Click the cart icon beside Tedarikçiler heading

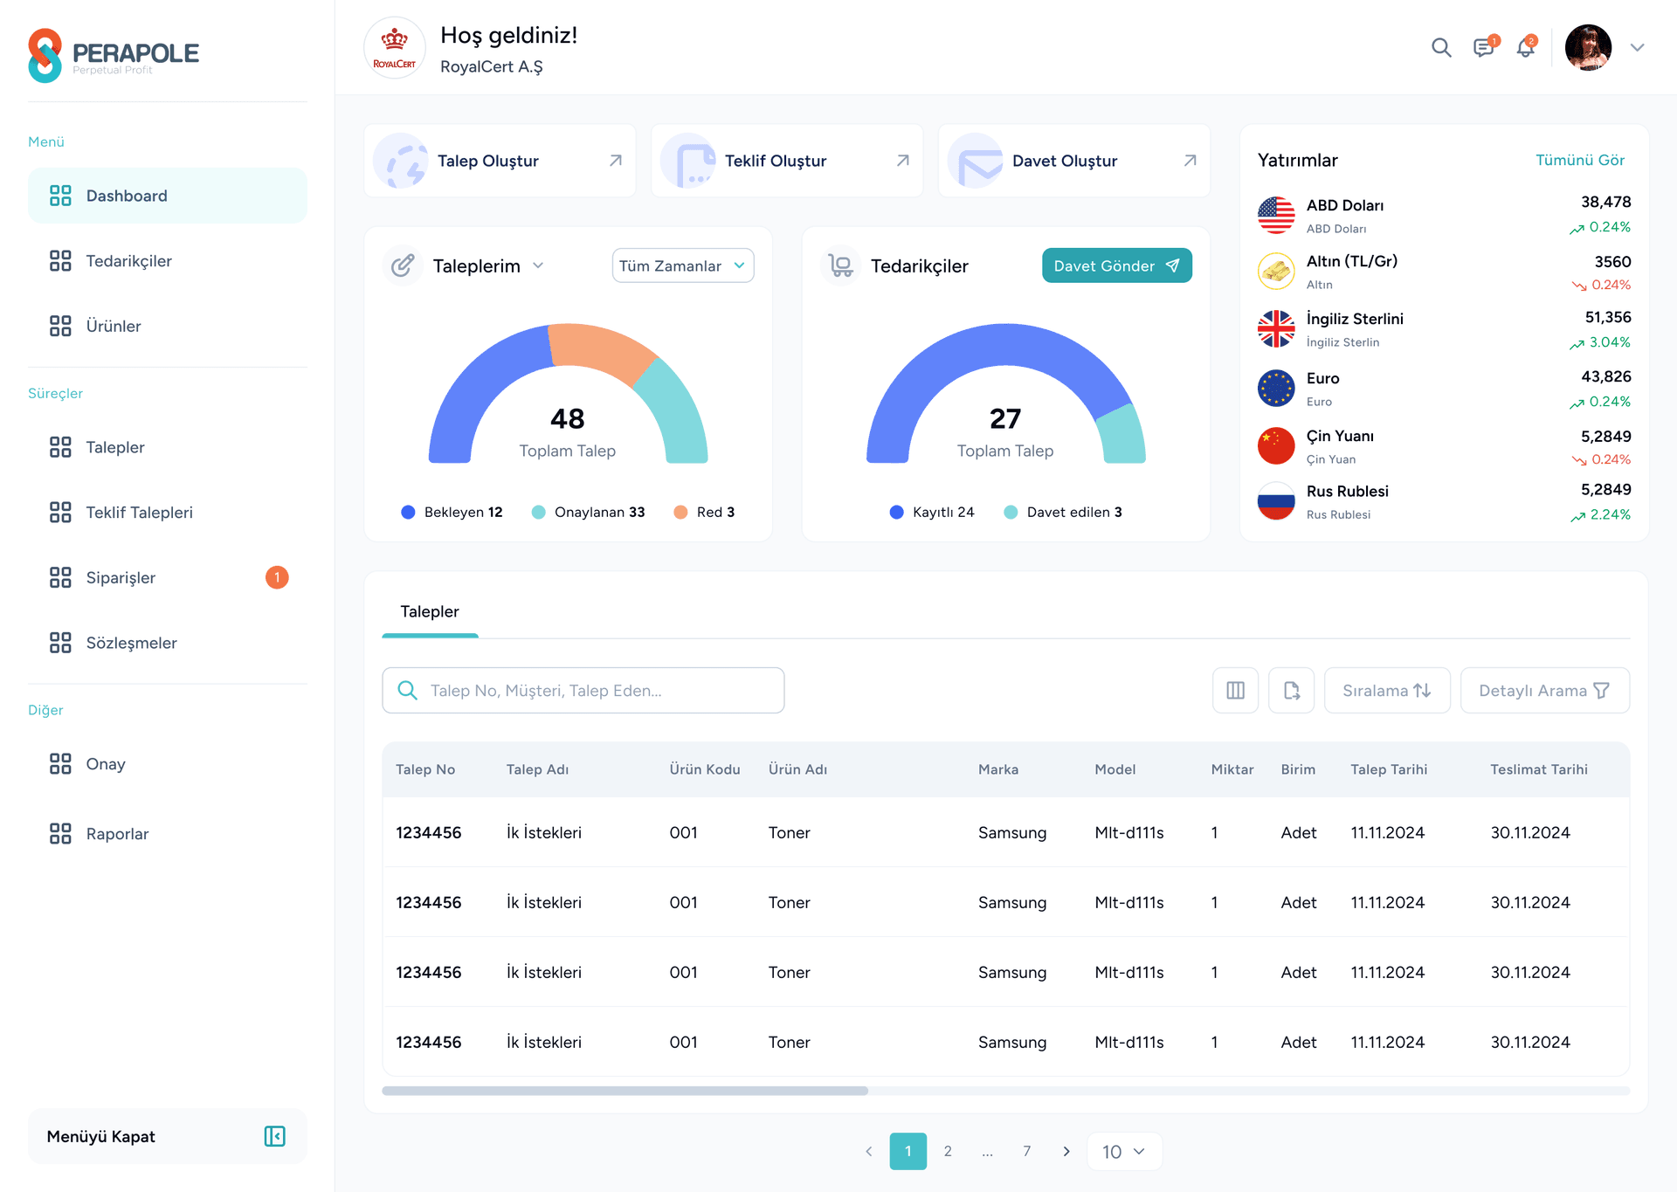point(840,265)
